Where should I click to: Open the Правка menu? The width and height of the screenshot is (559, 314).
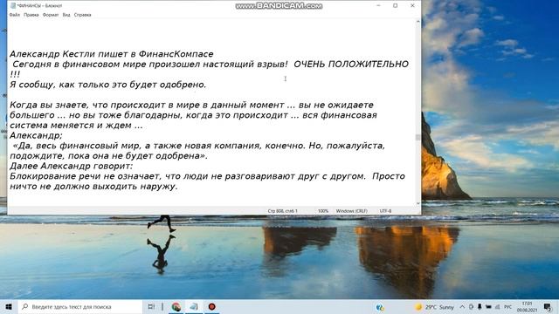click(x=31, y=15)
